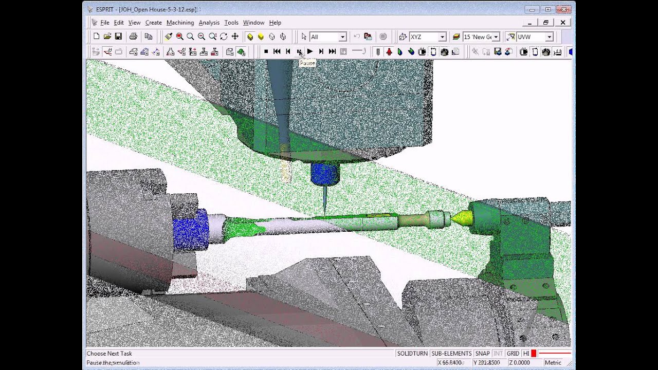The height and width of the screenshot is (370, 658).
Task: Toggle the red tool holder display
Action: pyautogui.click(x=389, y=51)
